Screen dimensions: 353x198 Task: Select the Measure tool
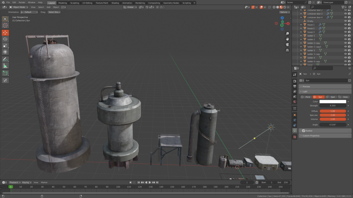pos(5,66)
